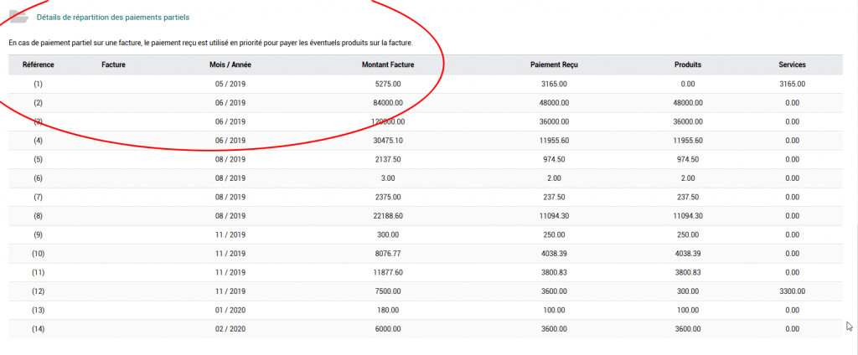Click the explanatory sentence about partial payments
858x355 pixels.
click(x=210, y=42)
